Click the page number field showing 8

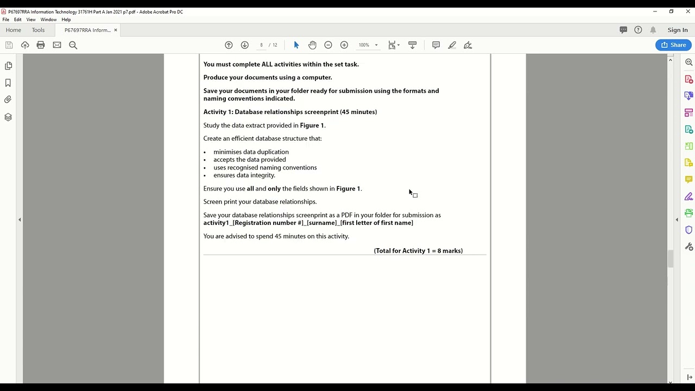coord(261,45)
